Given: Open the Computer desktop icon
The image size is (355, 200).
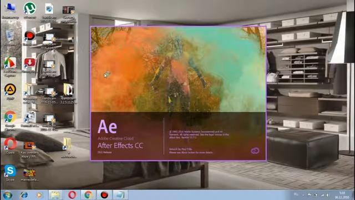Looking at the screenshot, I should click(x=10, y=11).
